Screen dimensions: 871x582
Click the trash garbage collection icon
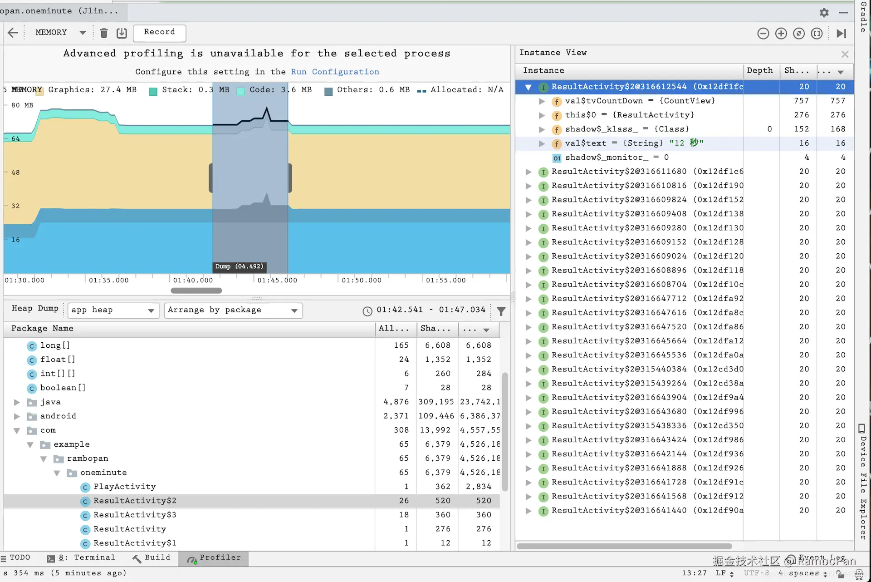click(104, 33)
